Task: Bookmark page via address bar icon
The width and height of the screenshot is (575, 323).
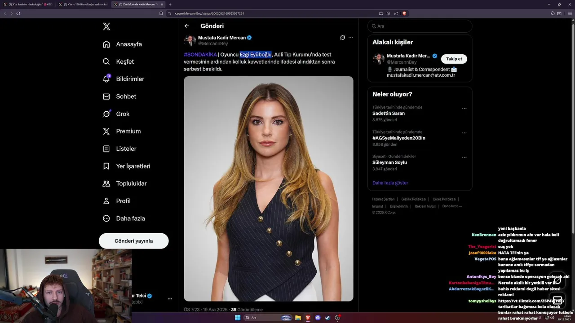Action: [161, 13]
